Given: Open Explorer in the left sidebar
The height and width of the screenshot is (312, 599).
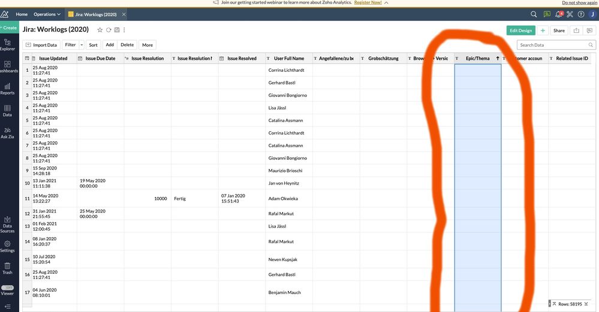Looking at the screenshot, I should 7,45.
